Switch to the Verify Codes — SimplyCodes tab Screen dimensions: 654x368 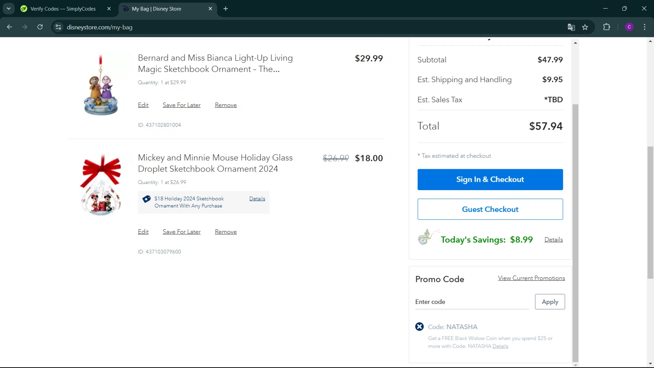pyautogui.click(x=63, y=9)
